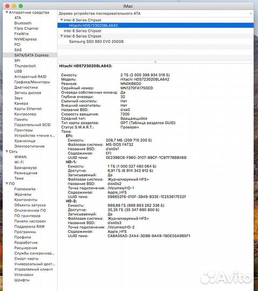
Task: Collapse the Сеть section triangle
Action: click(6, 151)
